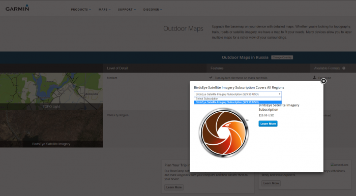
Task: Click the 'Outdoor Maps in Russia' banner title
Action: (245, 57)
